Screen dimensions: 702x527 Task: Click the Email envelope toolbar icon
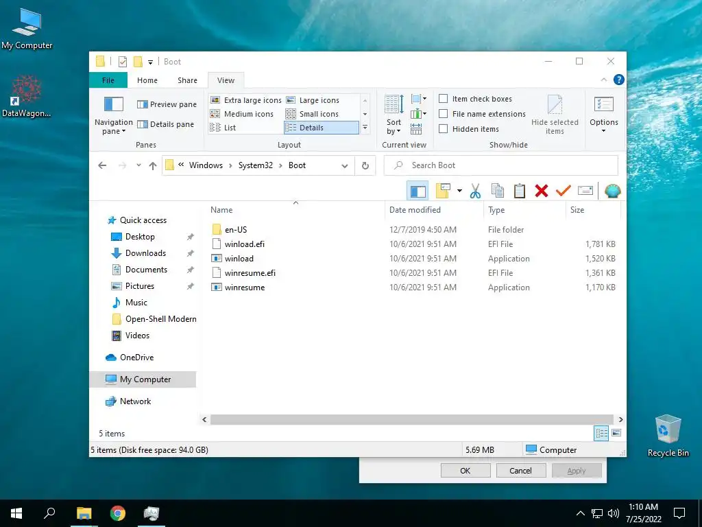[x=585, y=191]
